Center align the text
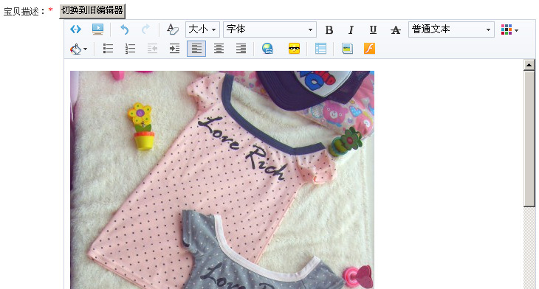Image resolution: width=539 pixels, height=289 pixels. click(x=219, y=49)
